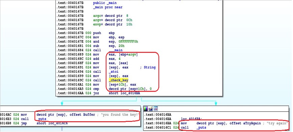Select the address .text:0040169C
The height and width of the screenshot is (132, 293).
coord(70,80)
